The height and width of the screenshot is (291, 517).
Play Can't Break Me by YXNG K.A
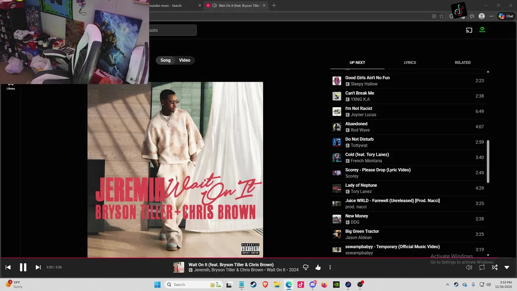pos(408,96)
